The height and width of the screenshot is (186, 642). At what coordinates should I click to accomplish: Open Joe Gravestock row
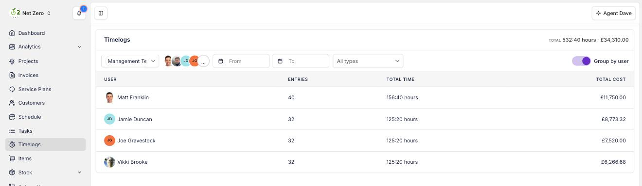coord(365,140)
